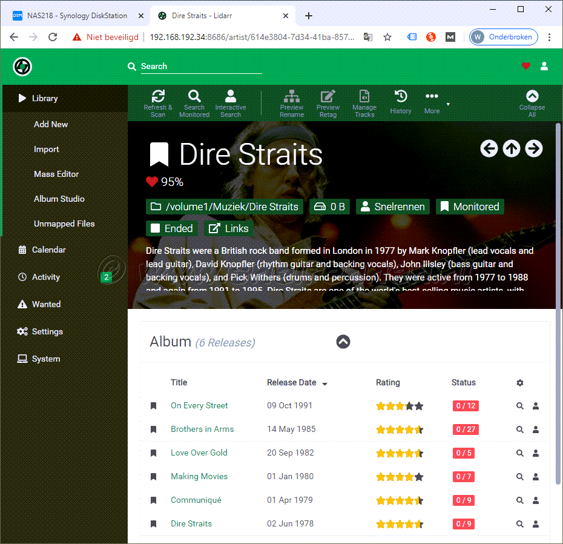Image resolution: width=563 pixels, height=544 pixels.
Task: Open user account icon in header
Action: point(544,66)
